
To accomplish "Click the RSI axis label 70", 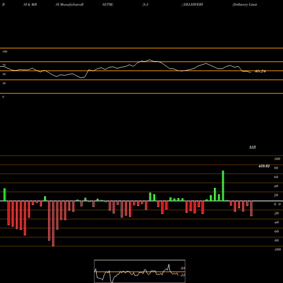I will click(x=4, y=65).
